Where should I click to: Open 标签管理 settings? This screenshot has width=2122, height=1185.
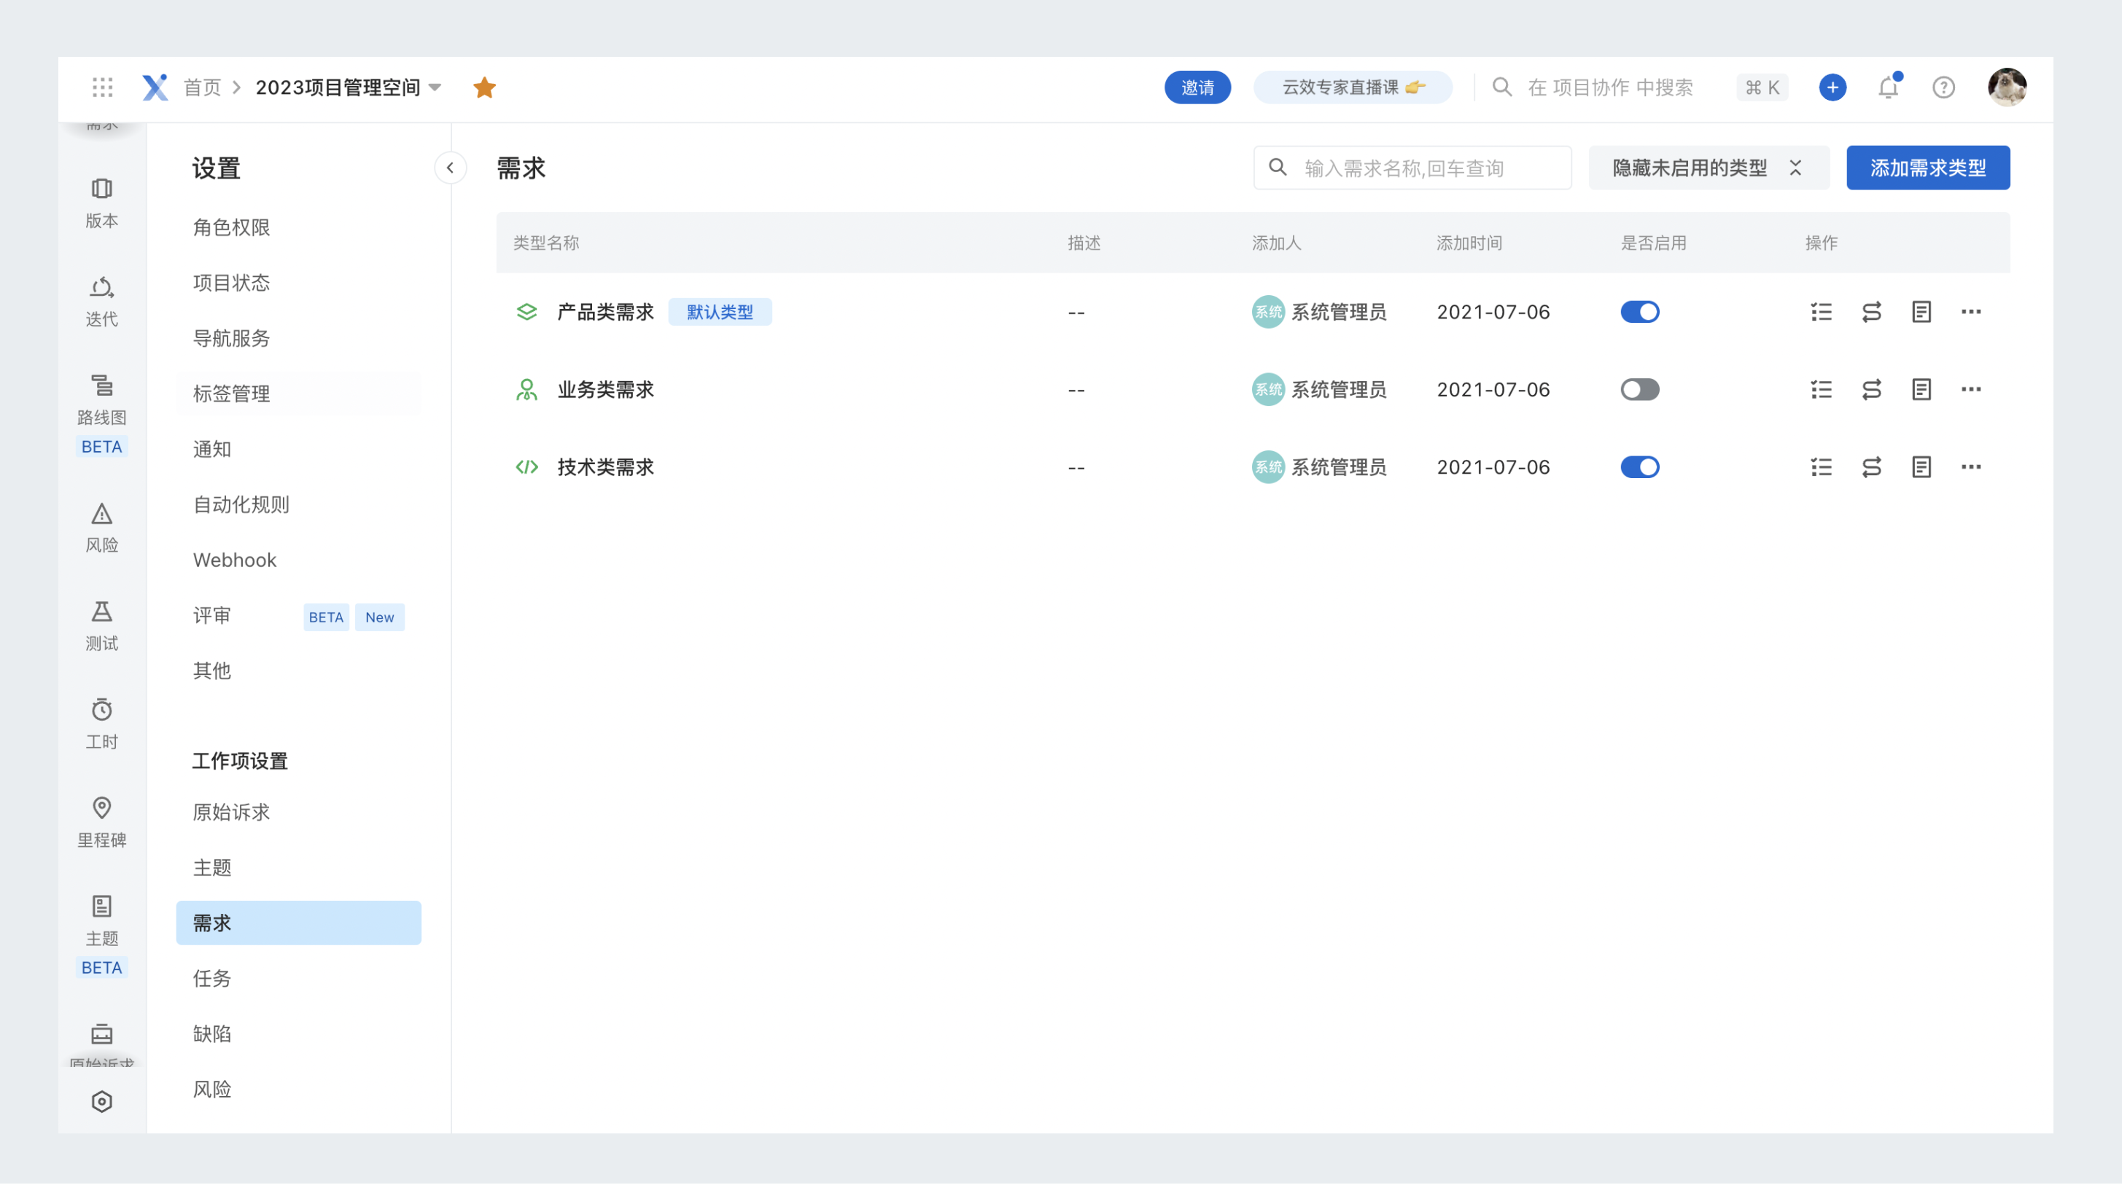pos(298,394)
